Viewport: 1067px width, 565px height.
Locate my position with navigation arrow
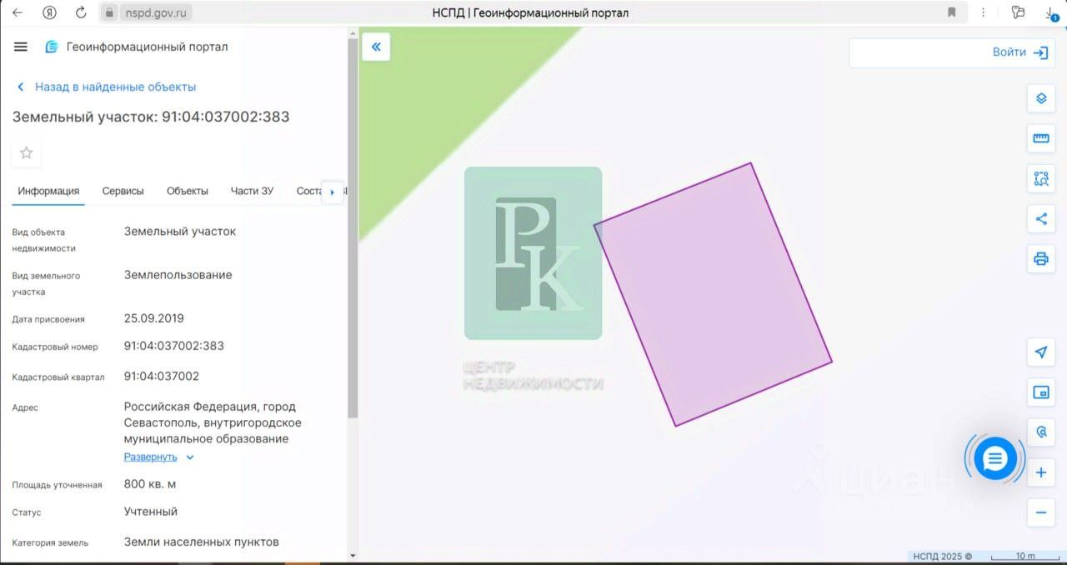(1040, 352)
